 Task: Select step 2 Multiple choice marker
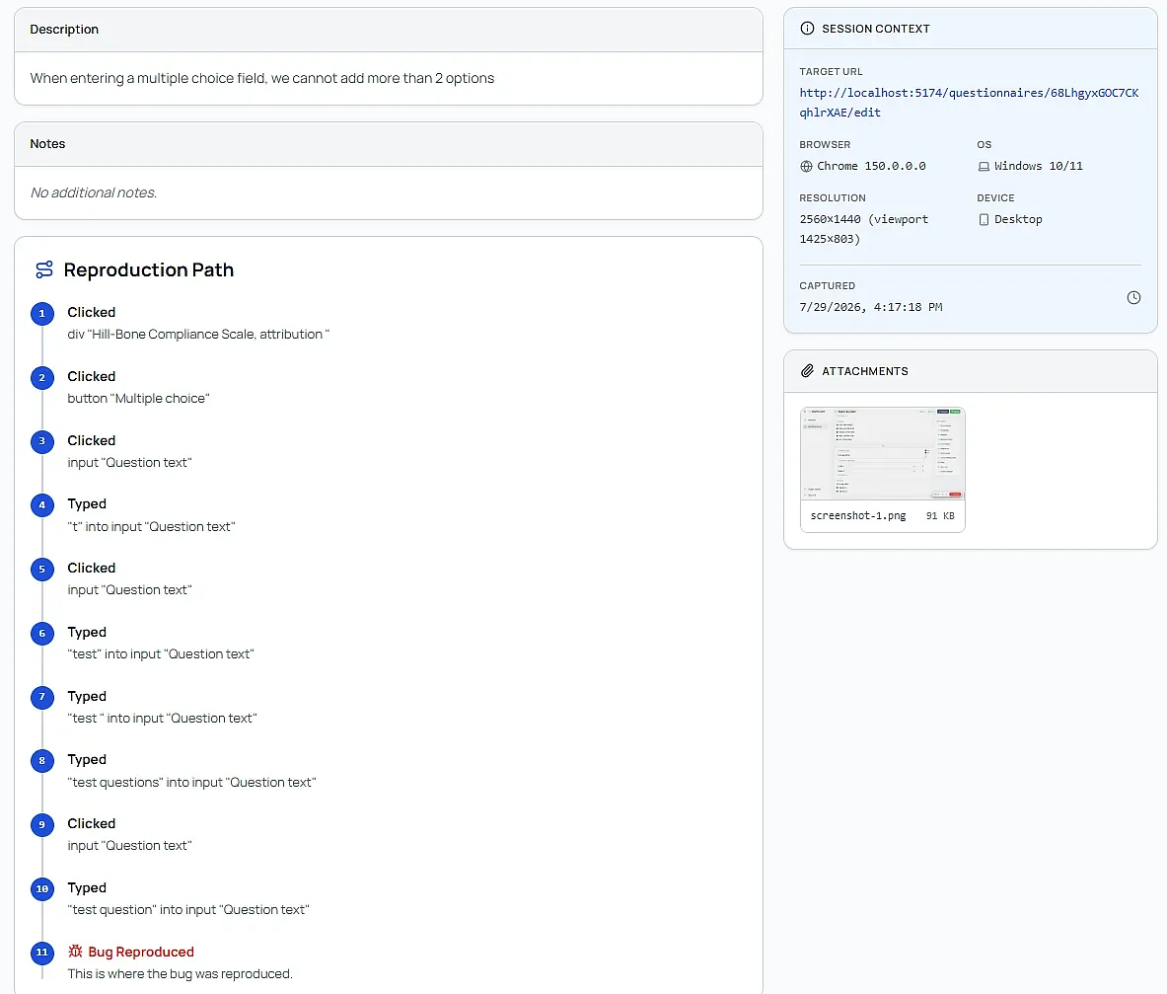coord(42,377)
